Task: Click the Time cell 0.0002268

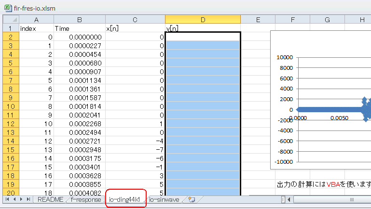Action: tap(80, 123)
